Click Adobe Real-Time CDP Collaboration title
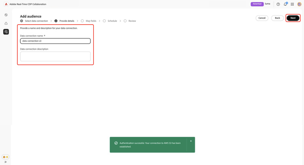 [x=28, y=4]
